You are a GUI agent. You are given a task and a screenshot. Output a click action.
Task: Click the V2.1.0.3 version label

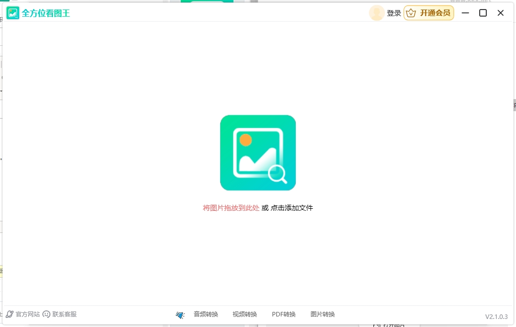pos(496,316)
